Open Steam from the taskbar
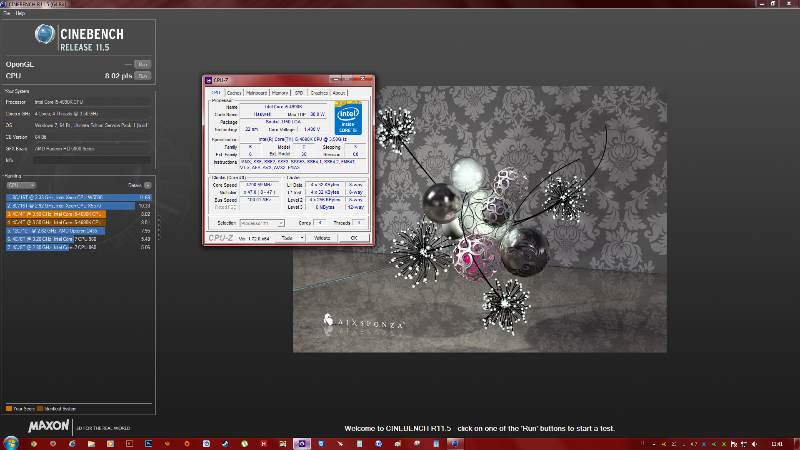 225,444
